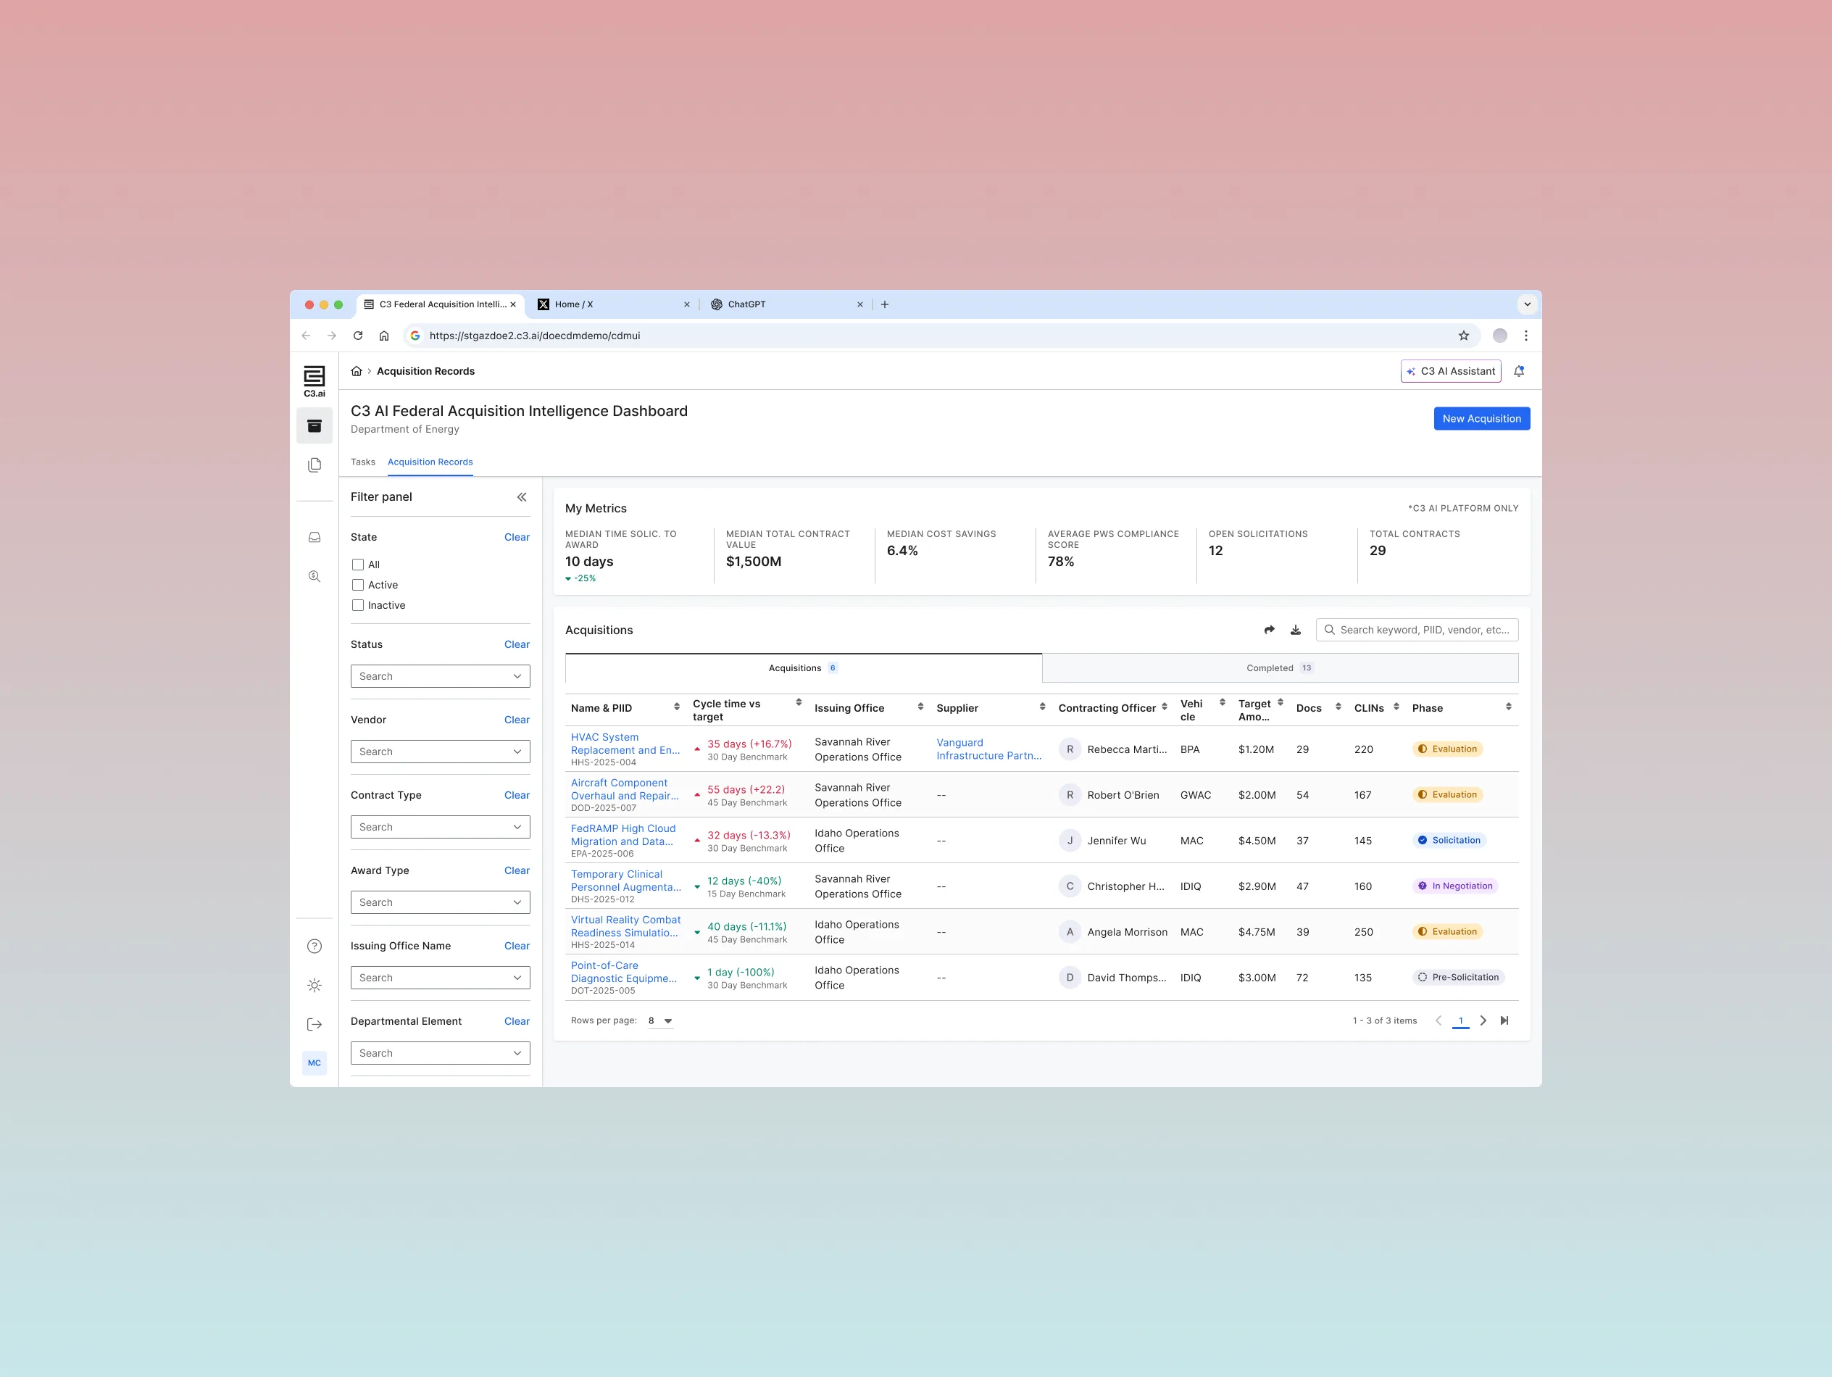The width and height of the screenshot is (1832, 1377).
Task: Click the Solicitation phase badge
Action: (1449, 840)
